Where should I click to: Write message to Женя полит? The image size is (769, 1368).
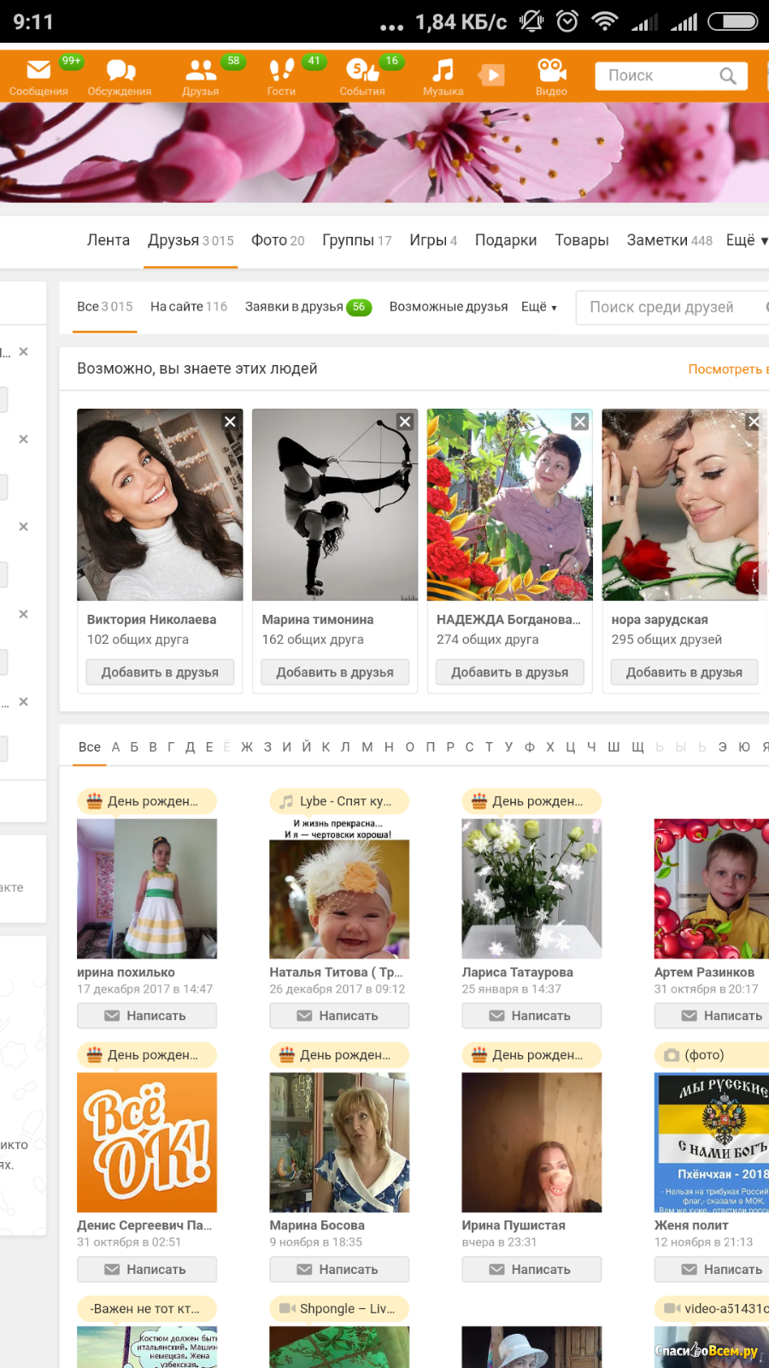(712, 1270)
